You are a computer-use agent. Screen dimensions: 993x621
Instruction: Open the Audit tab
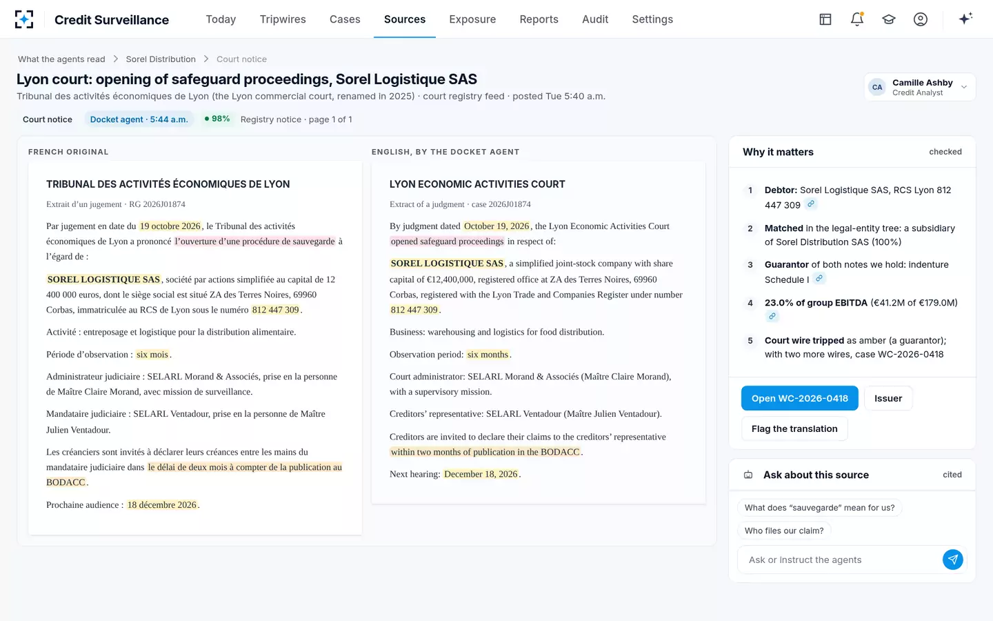(595, 19)
